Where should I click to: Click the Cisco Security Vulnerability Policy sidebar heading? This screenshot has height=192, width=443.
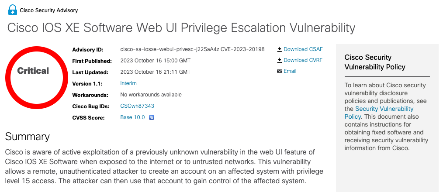point(375,62)
